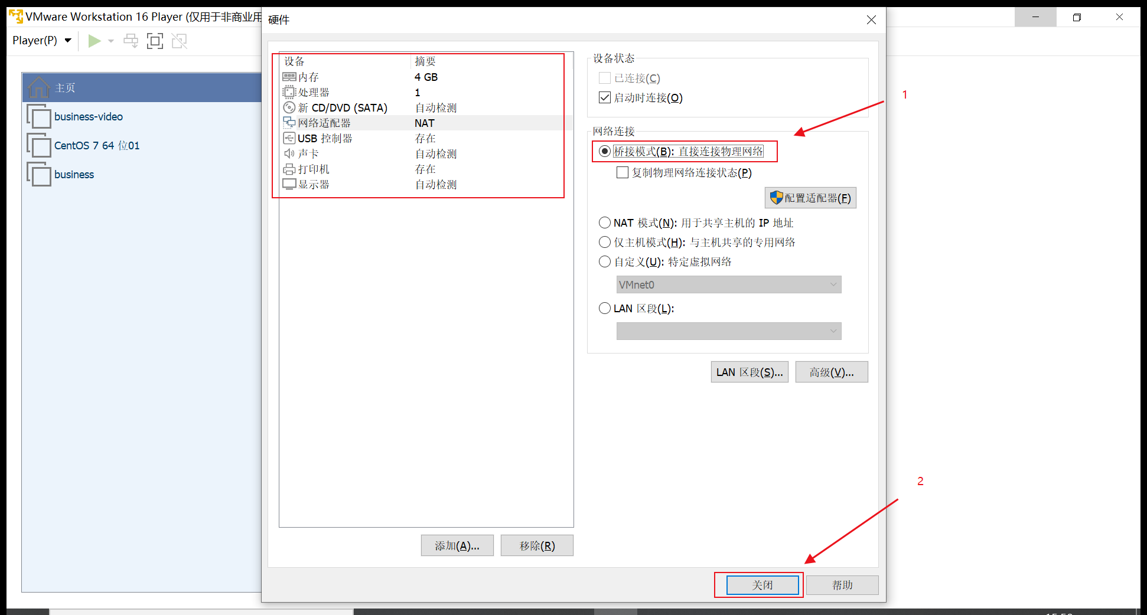Click the 设备 column header
1147x615 pixels.
[294, 61]
